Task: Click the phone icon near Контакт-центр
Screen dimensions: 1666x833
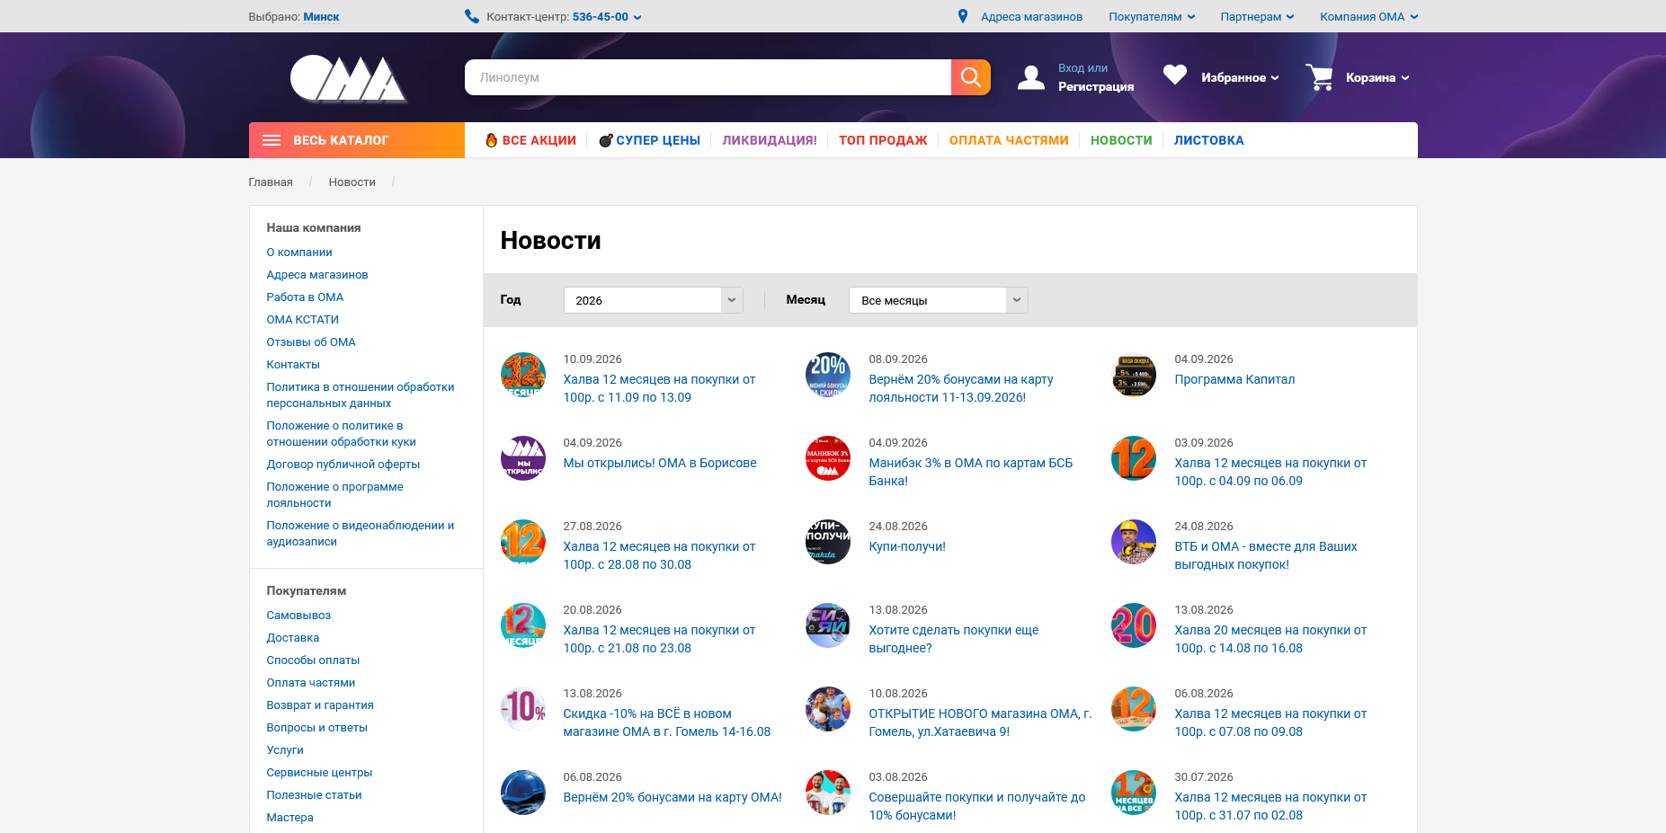Action: click(x=471, y=16)
